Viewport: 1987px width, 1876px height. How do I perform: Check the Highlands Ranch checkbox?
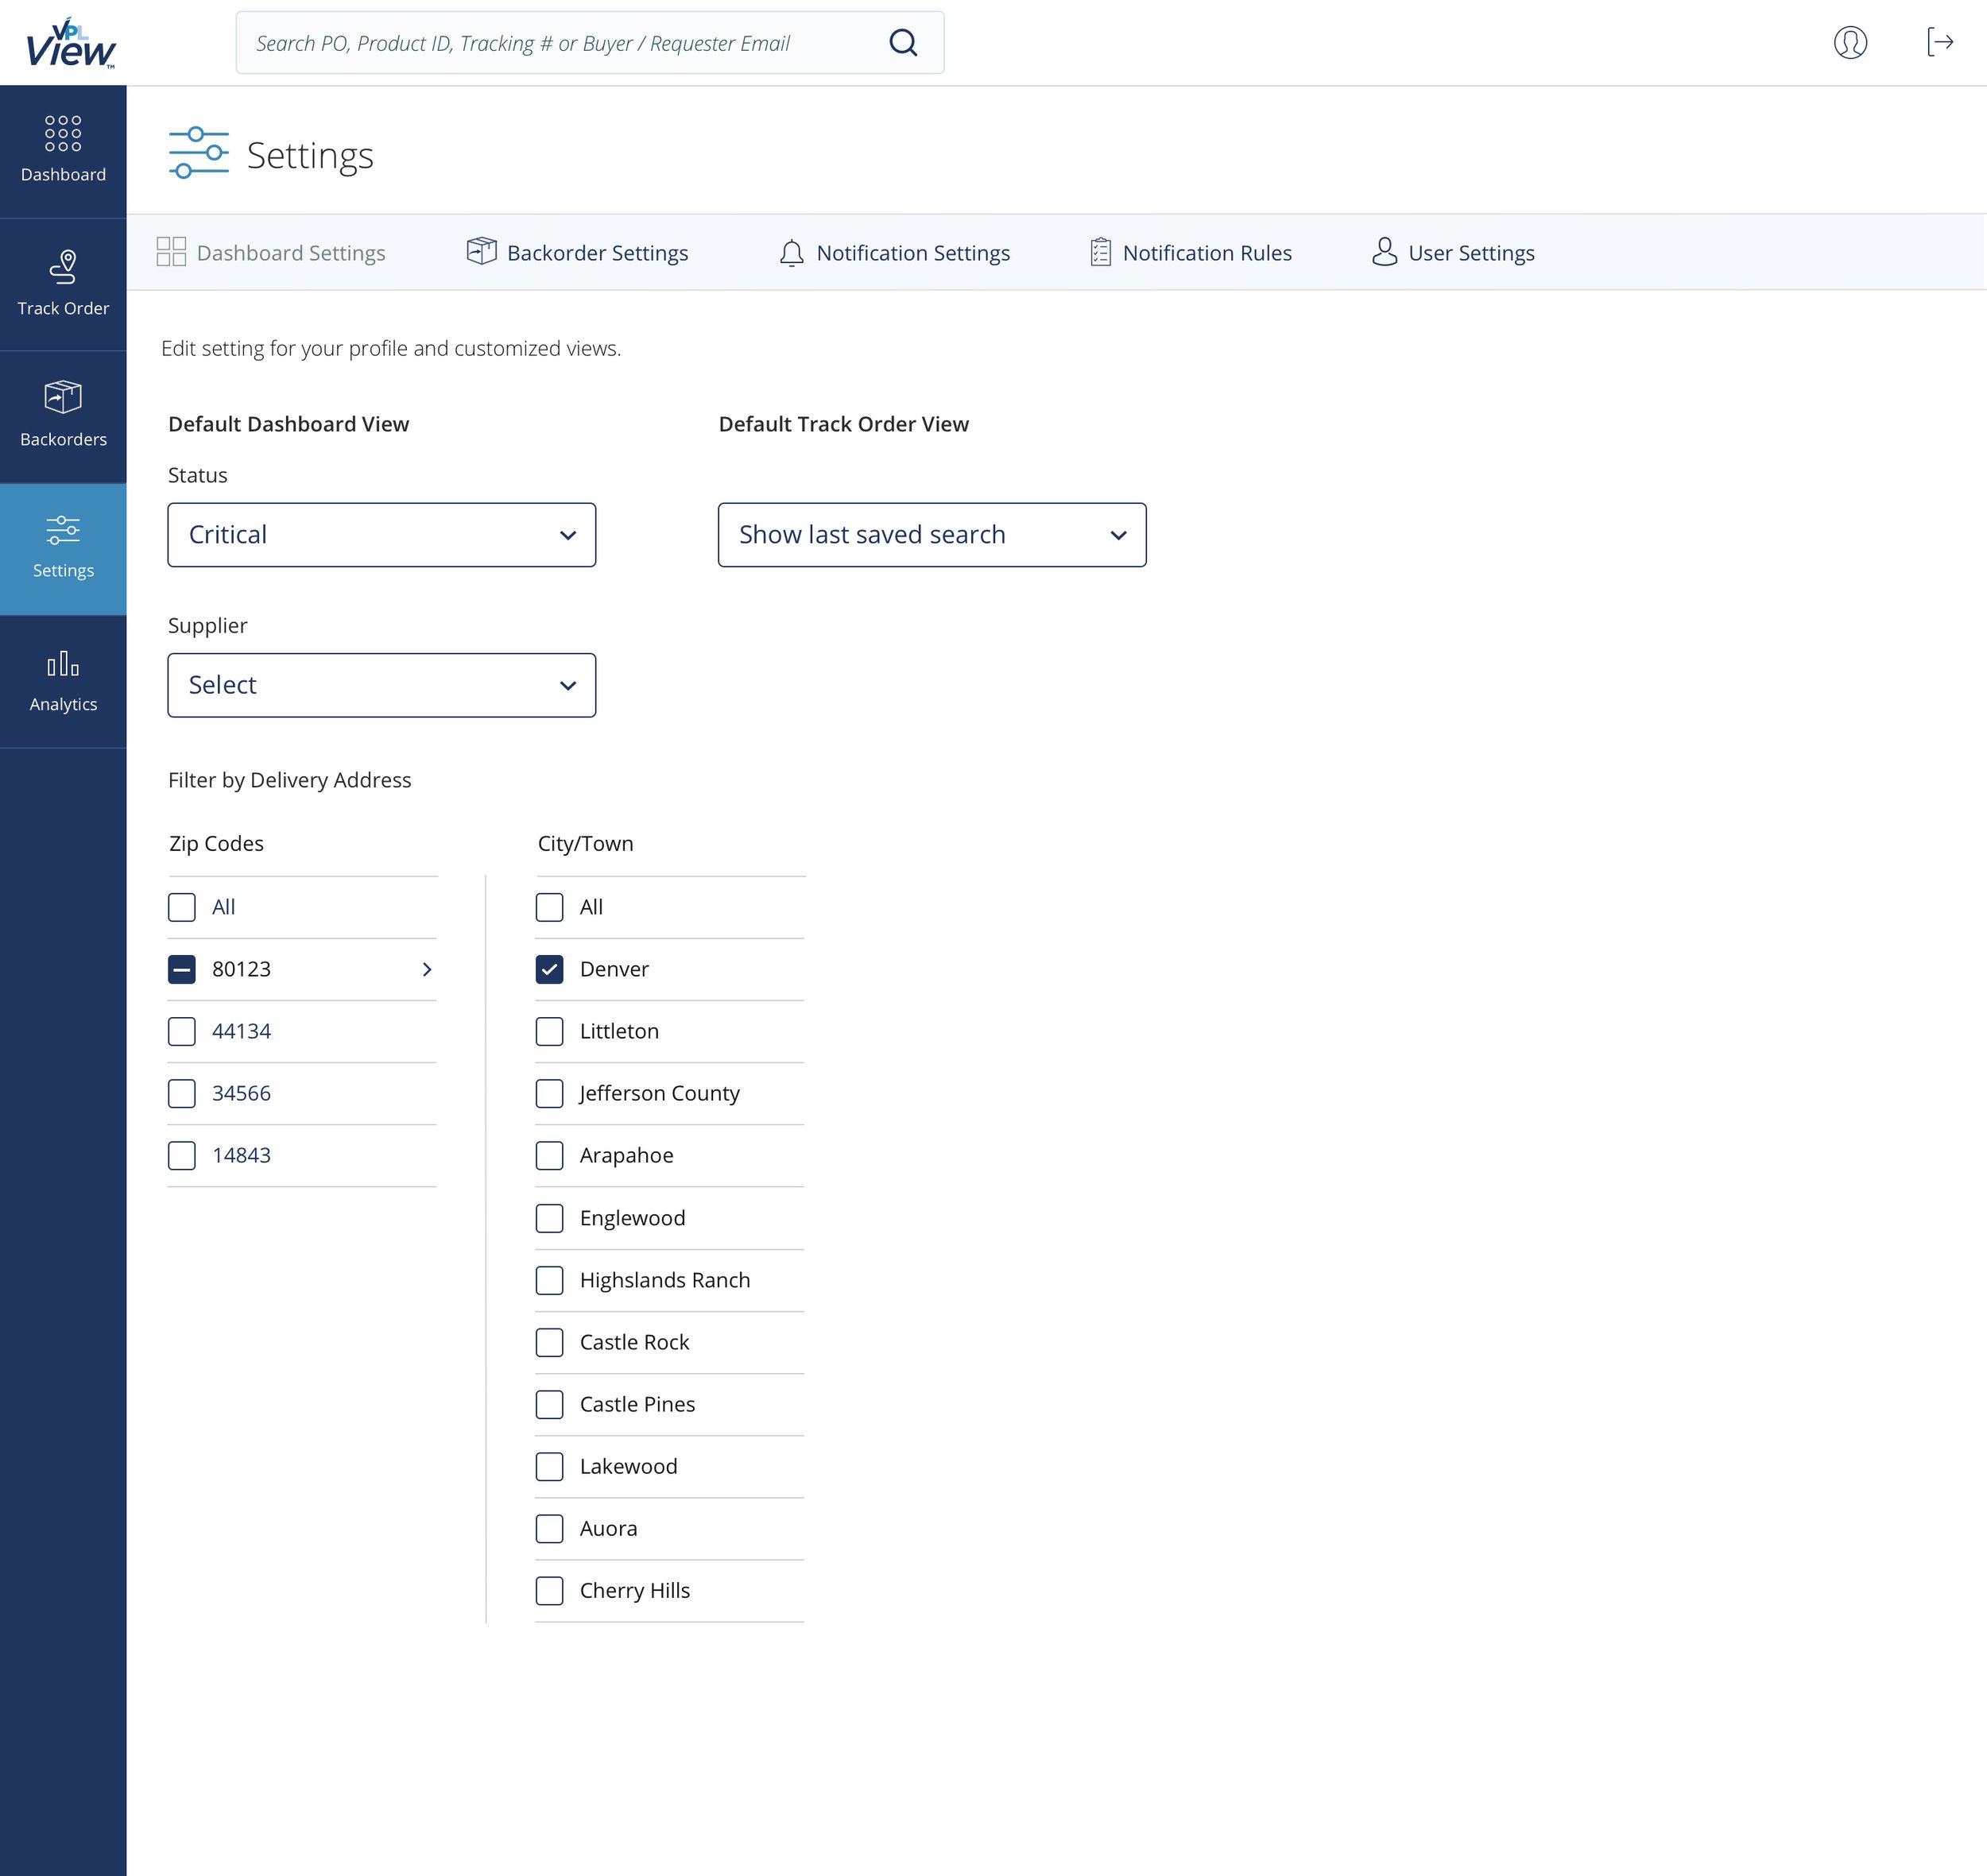point(549,1280)
